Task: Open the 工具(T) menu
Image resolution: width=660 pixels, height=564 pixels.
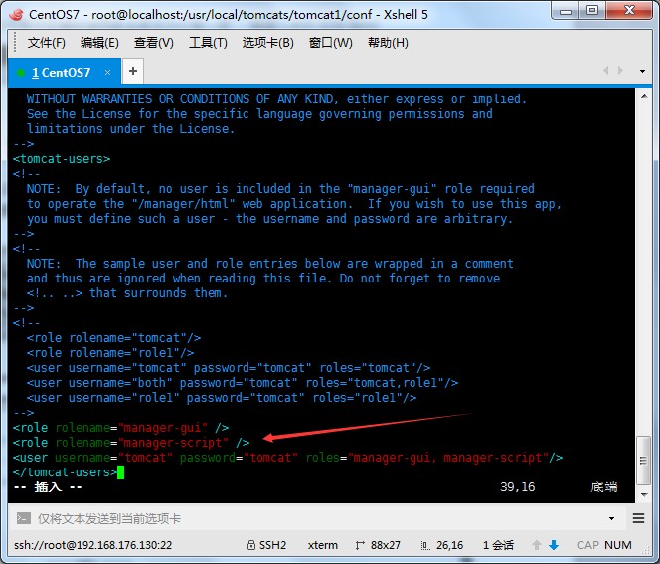Action: tap(208, 43)
